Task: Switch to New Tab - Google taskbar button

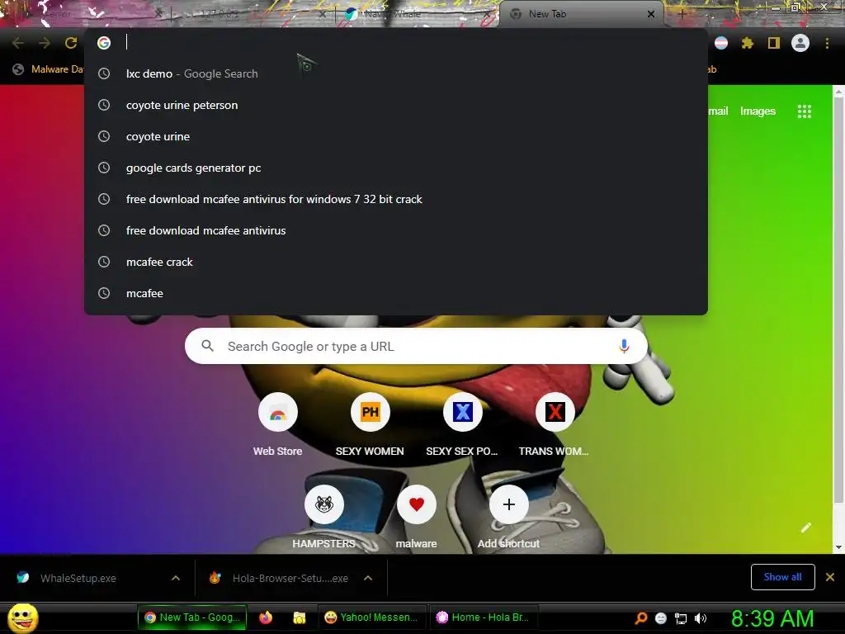Action: click(x=192, y=617)
